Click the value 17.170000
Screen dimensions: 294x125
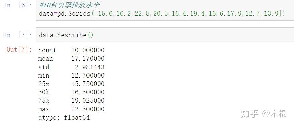[x=88, y=59]
